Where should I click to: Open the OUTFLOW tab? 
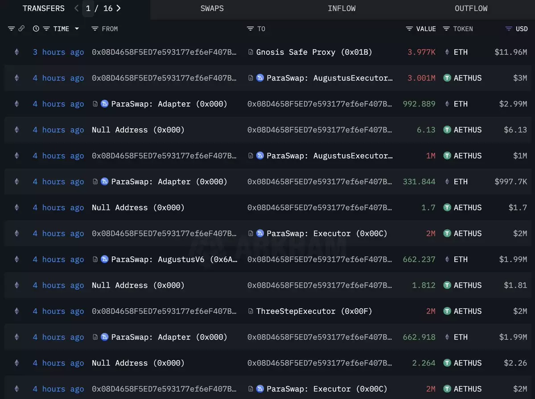(471, 8)
